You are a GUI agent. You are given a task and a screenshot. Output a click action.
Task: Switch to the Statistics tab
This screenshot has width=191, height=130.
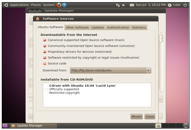(x=139, y=27)
